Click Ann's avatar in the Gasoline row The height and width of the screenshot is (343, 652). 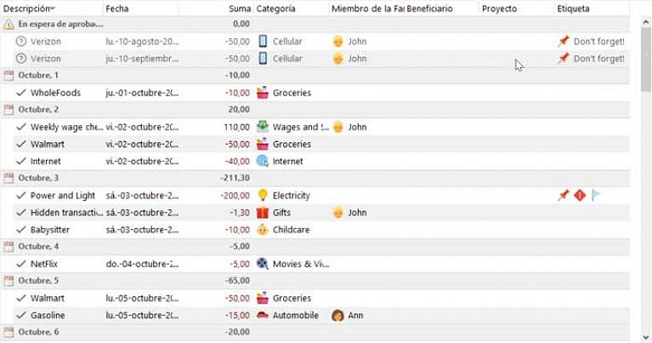click(x=337, y=315)
